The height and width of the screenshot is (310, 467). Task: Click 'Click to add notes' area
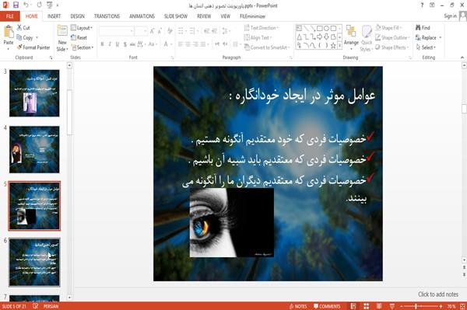point(437,294)
